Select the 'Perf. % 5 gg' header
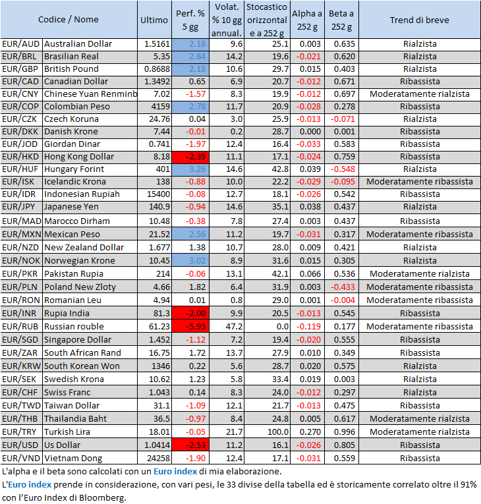Viewport: 481px width, 504px height. click(x=190, y=20)
